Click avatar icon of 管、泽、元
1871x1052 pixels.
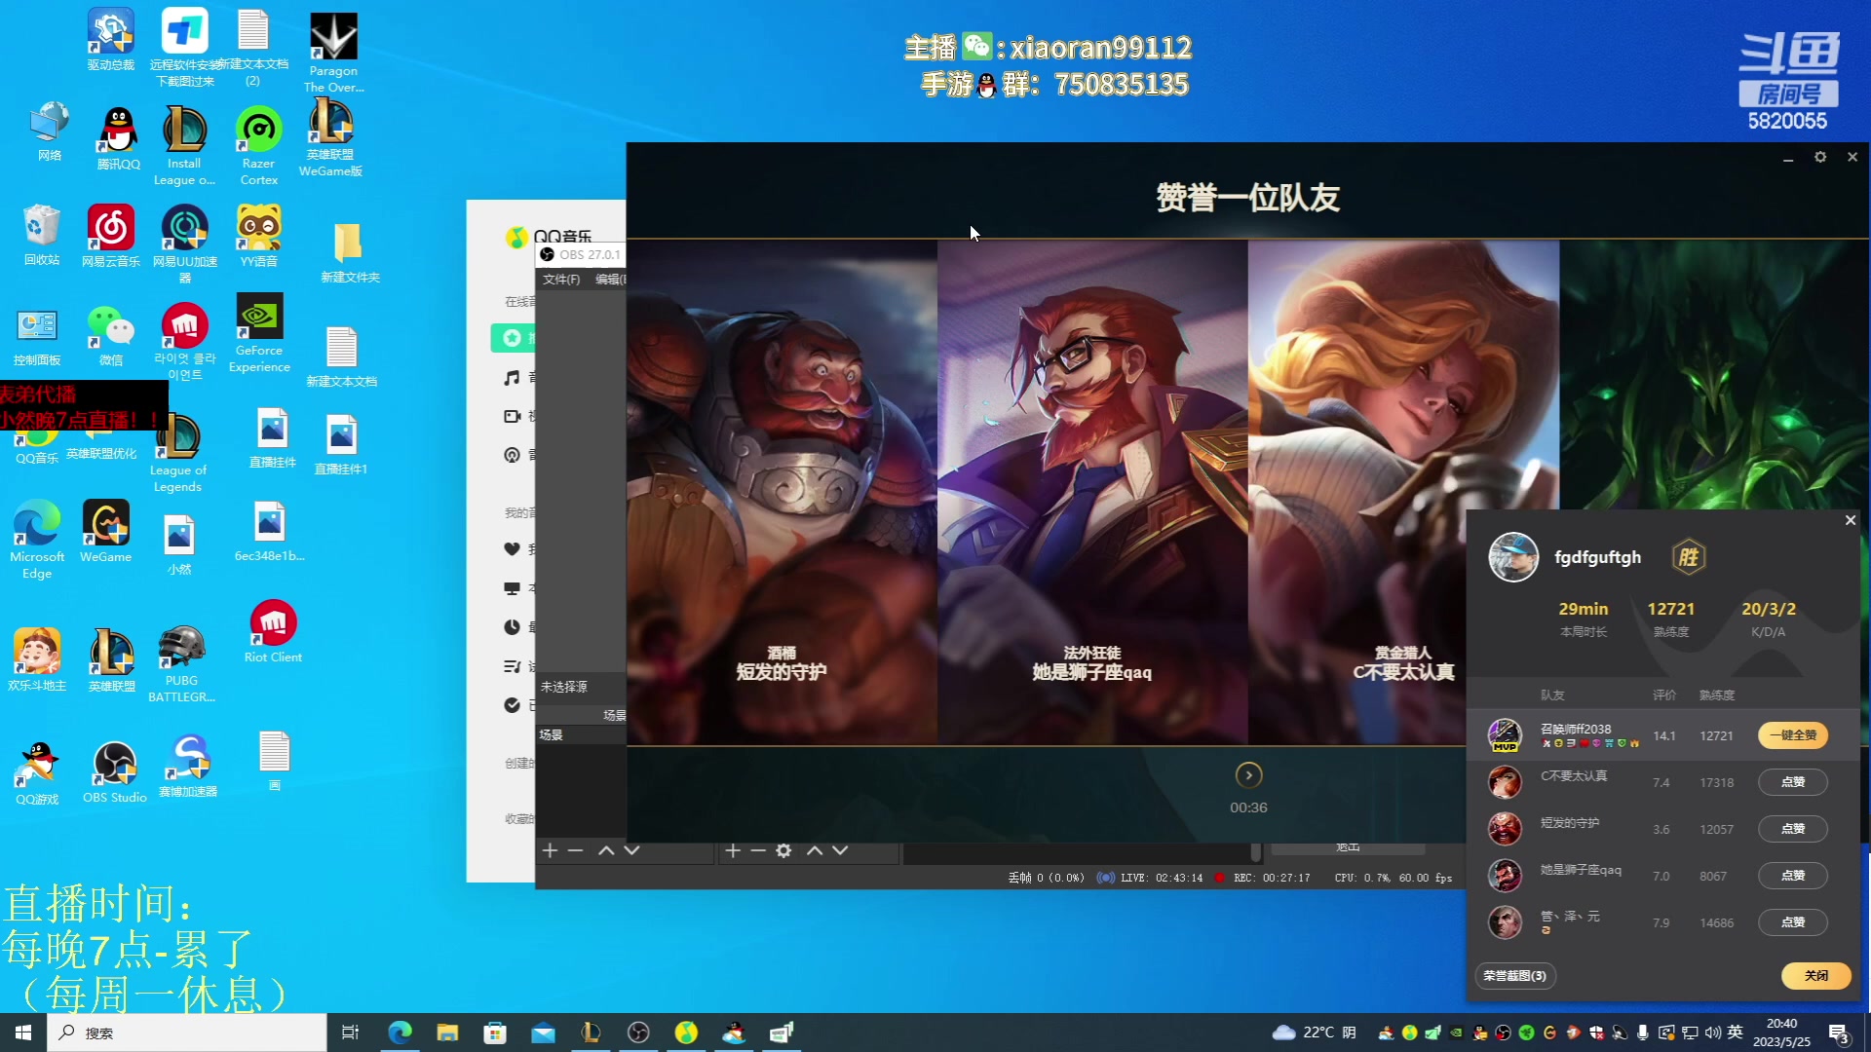(1505, 922)
